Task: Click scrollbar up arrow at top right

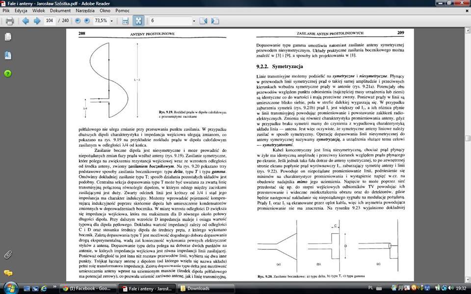Action: [x=468, y=30]
